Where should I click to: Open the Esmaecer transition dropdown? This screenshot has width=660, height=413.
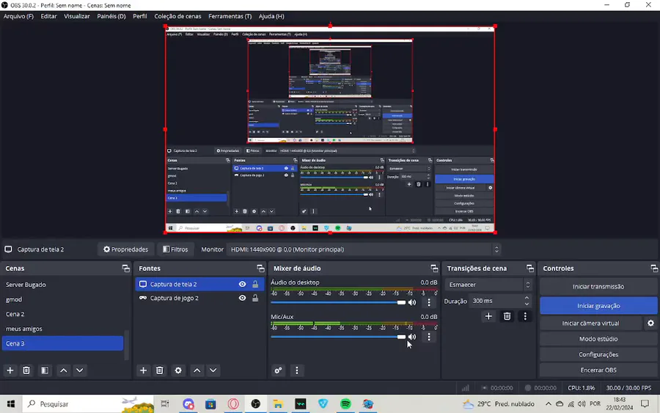(488, 285)
